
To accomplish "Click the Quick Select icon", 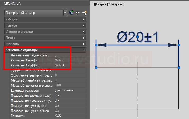I will [x=84, y=13].
